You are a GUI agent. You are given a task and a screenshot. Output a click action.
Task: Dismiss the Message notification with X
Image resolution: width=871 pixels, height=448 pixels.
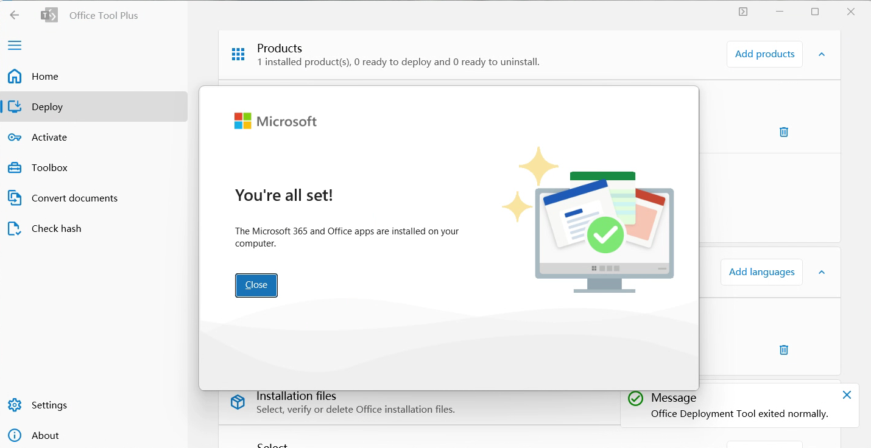coord(847,395)
